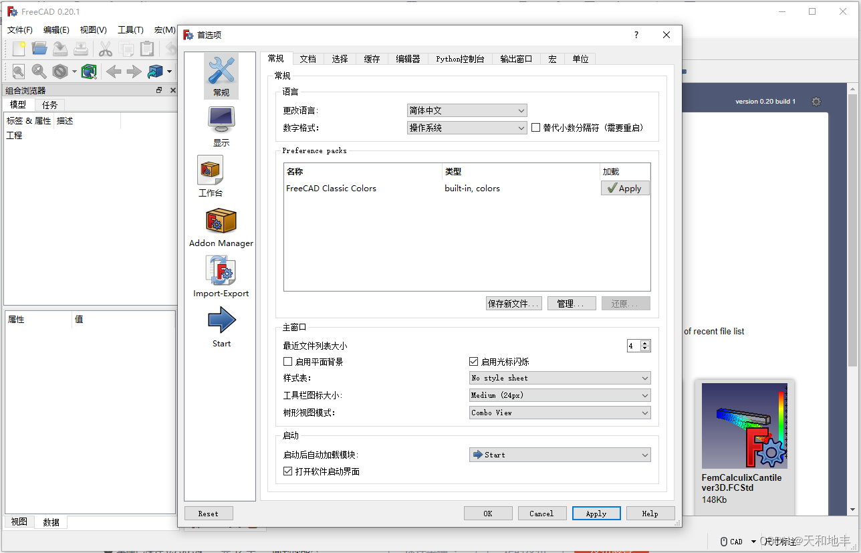Switch to the 任务 tab in combo view
861x553 pixels.
(x=49, y=104)
